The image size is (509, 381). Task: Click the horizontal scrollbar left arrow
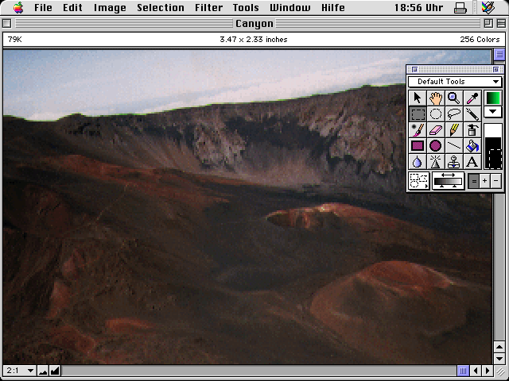[x=476, y=371]
